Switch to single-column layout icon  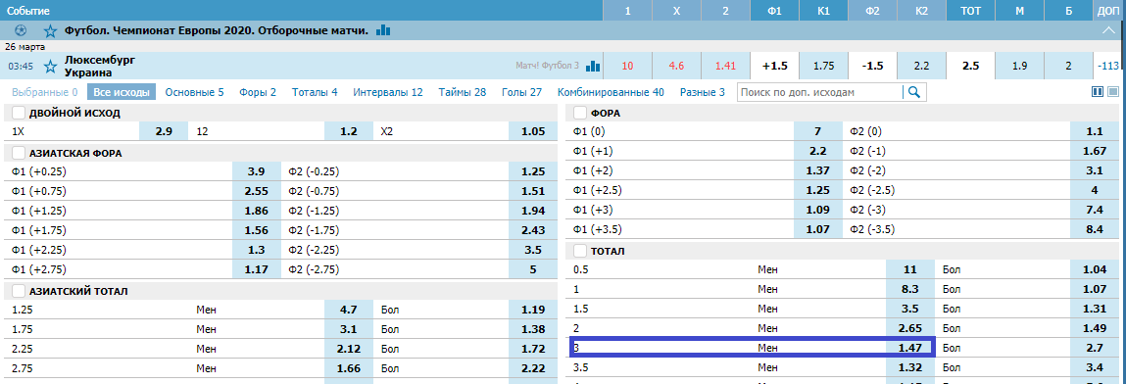point(1114,92)
